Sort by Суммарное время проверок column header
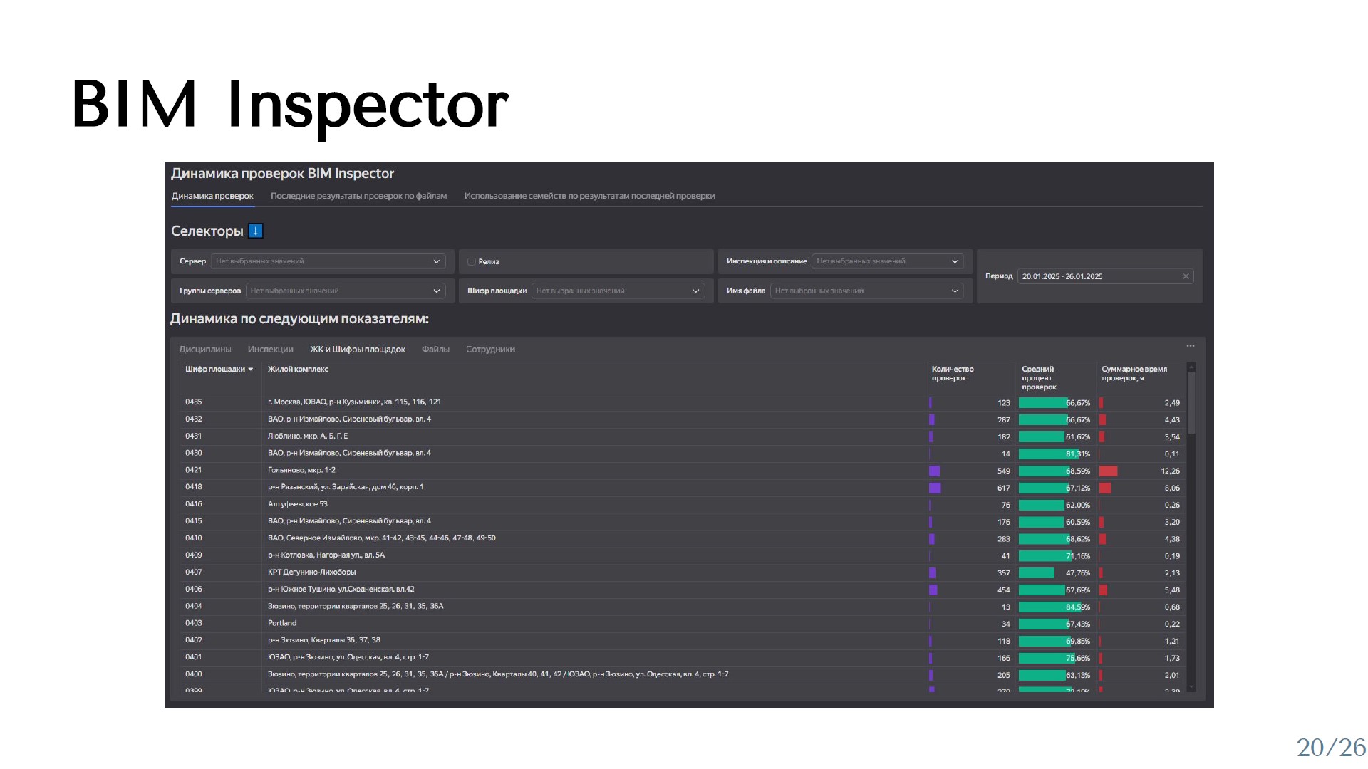 click(x=1134, y=373)
